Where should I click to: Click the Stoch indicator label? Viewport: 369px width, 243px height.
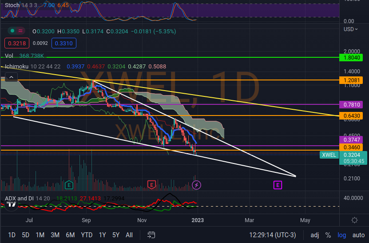click(x=12, y=5)
